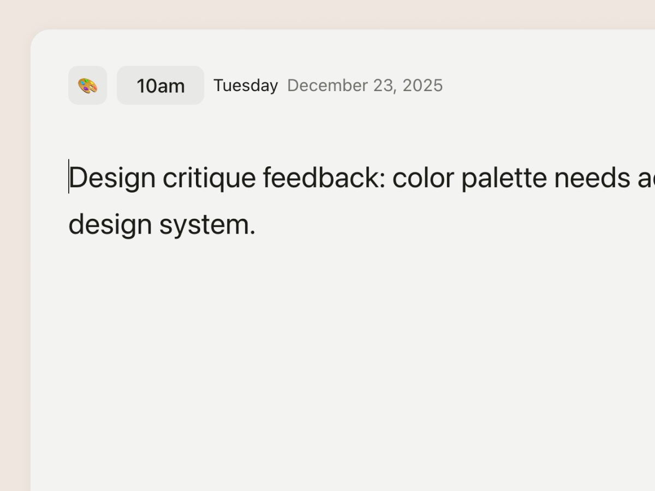Screen dimensions: 655x491
Task: Click the word "system" on the second line
Action: click(x=205, y=225)
